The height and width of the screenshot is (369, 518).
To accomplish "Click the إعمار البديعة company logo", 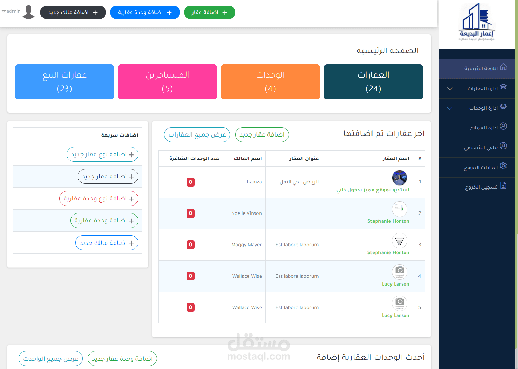I will 477,21.
